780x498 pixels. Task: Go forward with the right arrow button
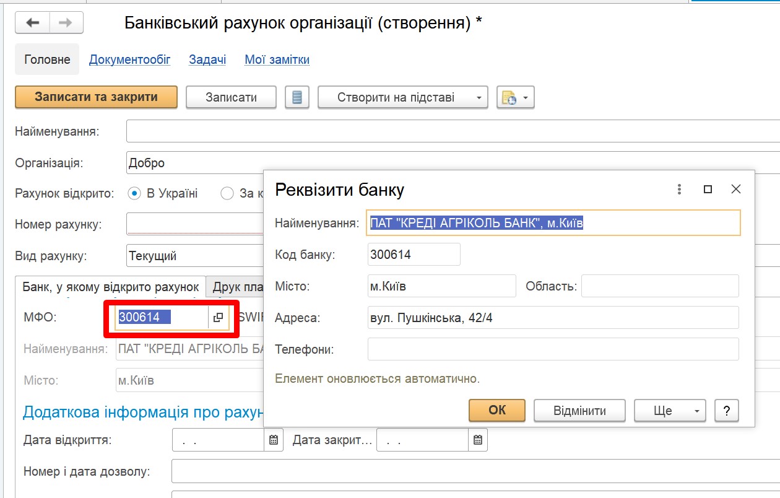[x=66, y=23]
